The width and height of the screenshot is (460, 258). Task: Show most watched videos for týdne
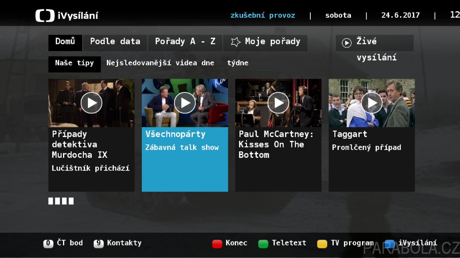(238, 63)
